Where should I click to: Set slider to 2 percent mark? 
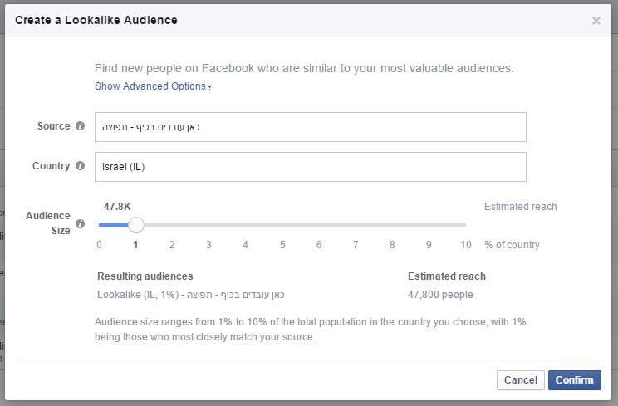point(172,224)
